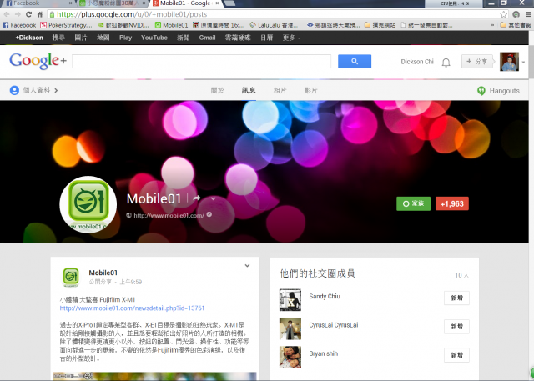Open Play in the Google bar
Screen dimensions: 534x381
click(x=125, y=38)
